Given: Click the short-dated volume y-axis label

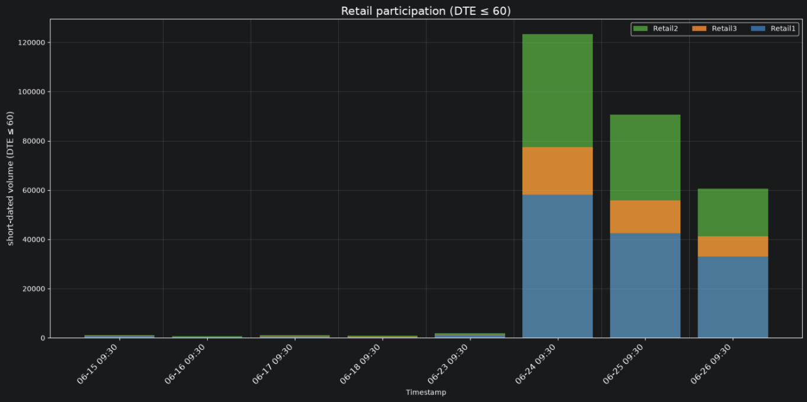Looking at the screenshot, I should pyautogui.click(x=11, y=178).
